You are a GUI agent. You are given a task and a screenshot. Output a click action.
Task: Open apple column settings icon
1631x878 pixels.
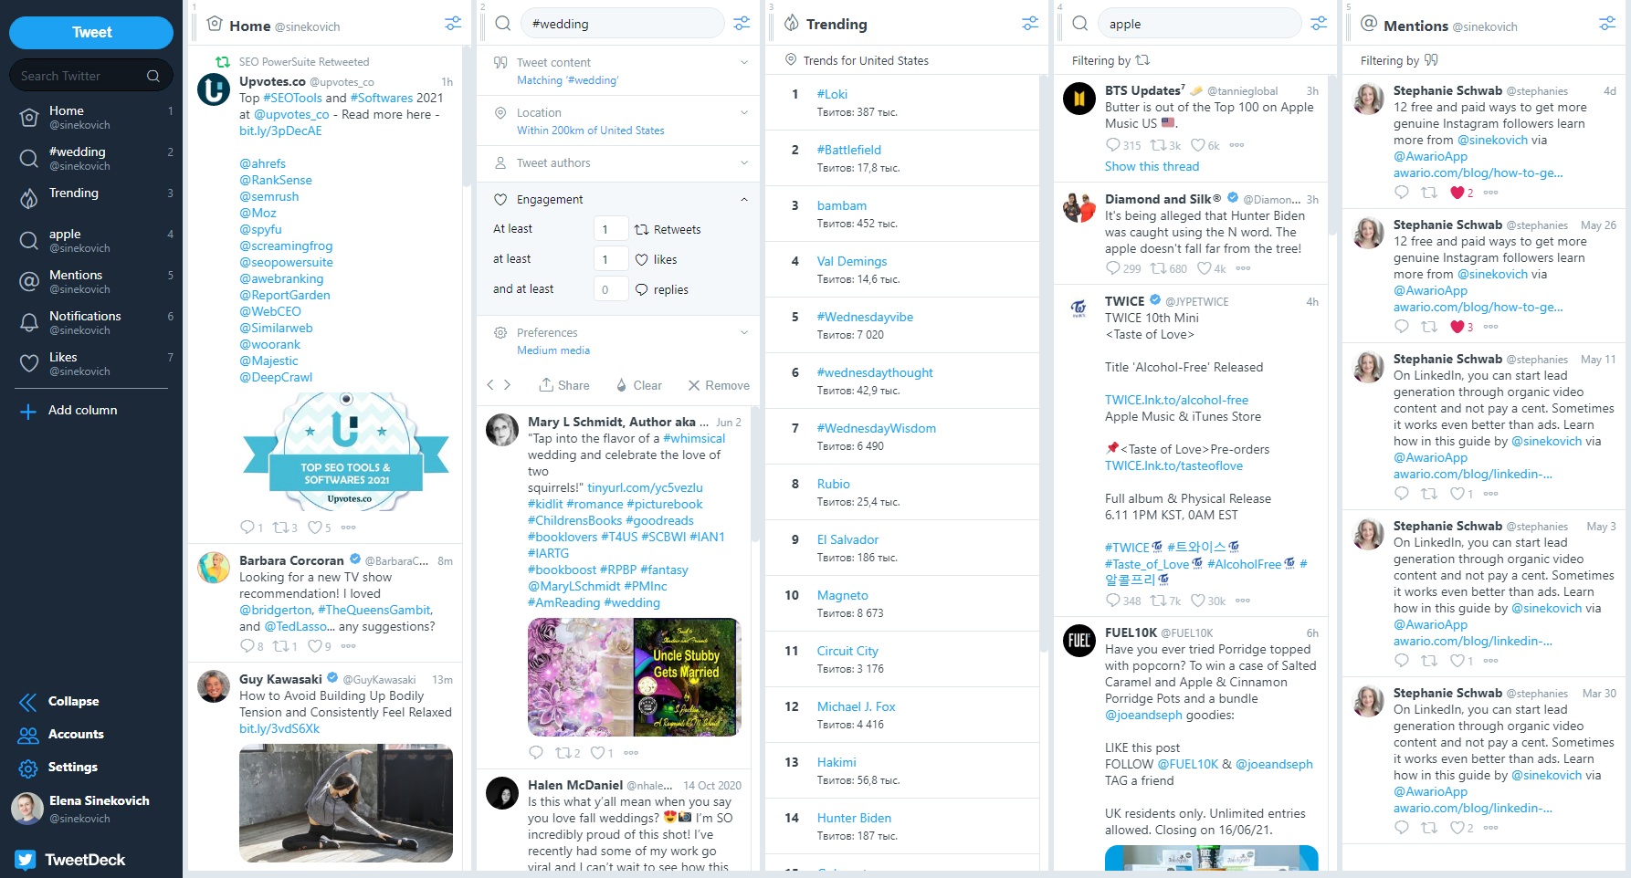(x=1319, y=24)
